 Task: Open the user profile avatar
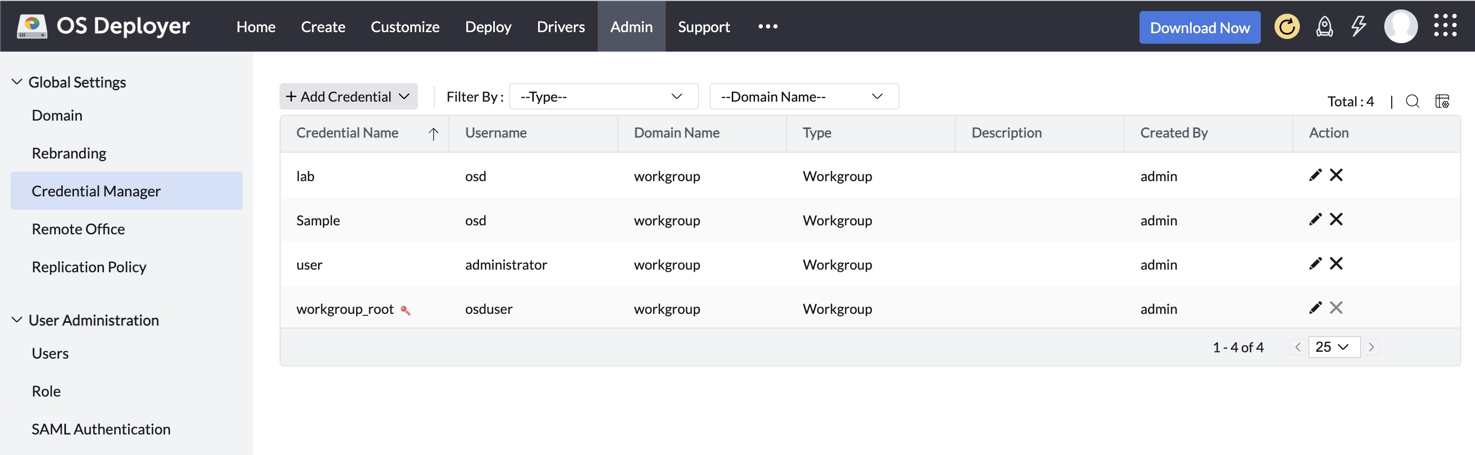tap(1400, 27)
